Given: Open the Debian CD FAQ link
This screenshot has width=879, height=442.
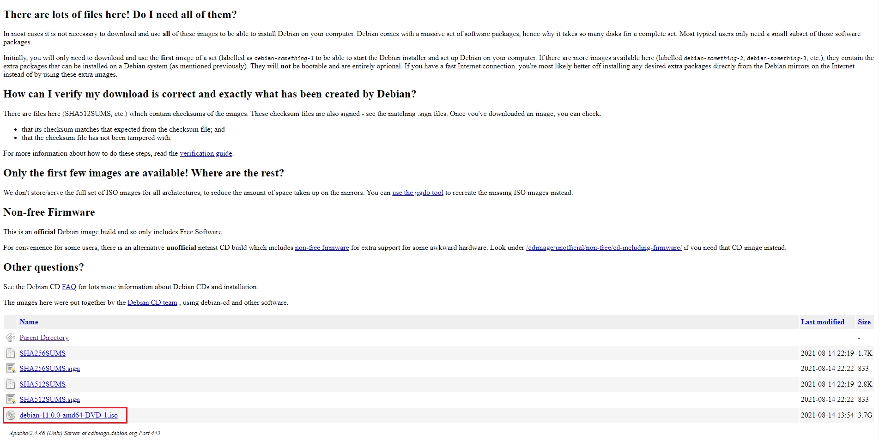Looking at the screenshot, I should point(69,287).
